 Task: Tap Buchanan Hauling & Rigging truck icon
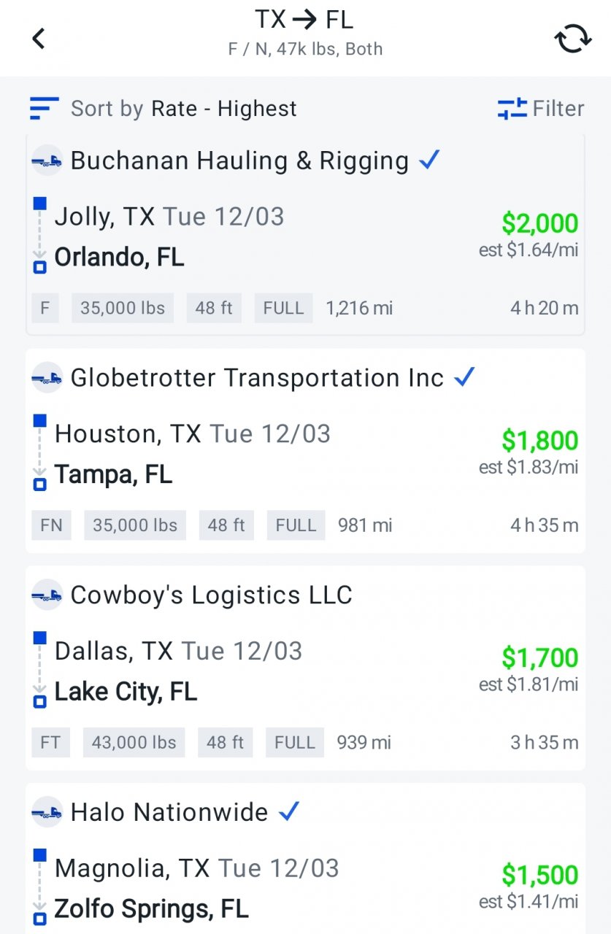point(47,160)
